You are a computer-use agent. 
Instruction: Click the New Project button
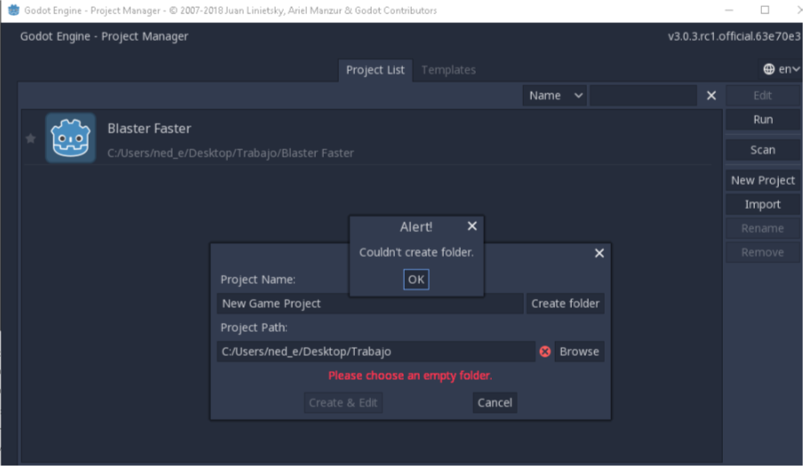click(x=763, y=181)
